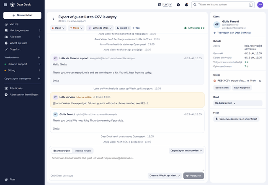Open the AV user avatar menu

260,5
